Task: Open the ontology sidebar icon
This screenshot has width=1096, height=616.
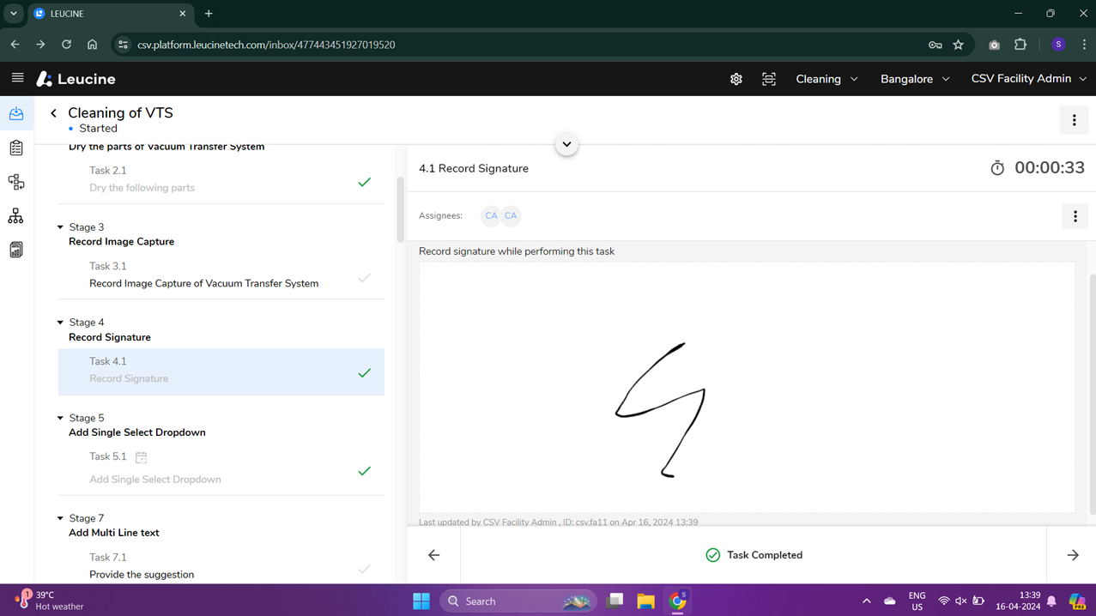Action: point(16,182)
